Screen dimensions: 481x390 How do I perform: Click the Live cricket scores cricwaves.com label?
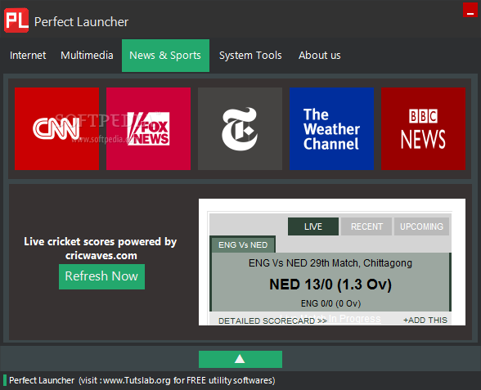tap(101, 249)
